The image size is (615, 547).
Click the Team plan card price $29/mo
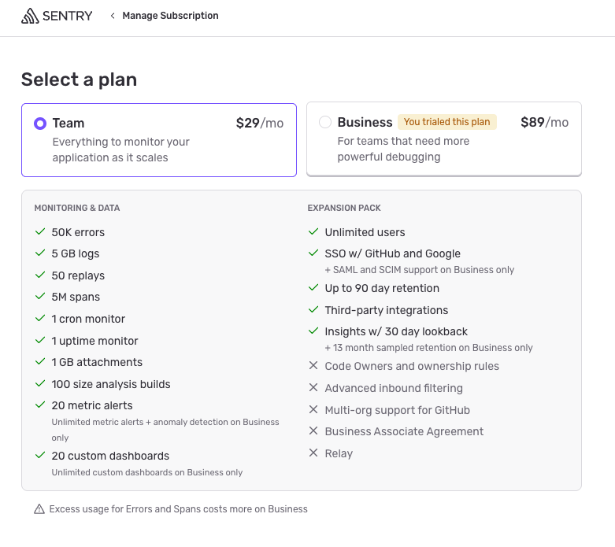(x=259, y=124)
